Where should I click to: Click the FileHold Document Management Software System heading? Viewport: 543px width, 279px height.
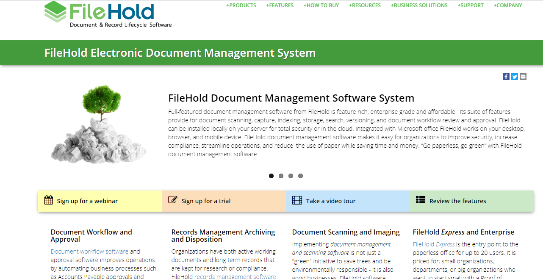tap(291, 98)
